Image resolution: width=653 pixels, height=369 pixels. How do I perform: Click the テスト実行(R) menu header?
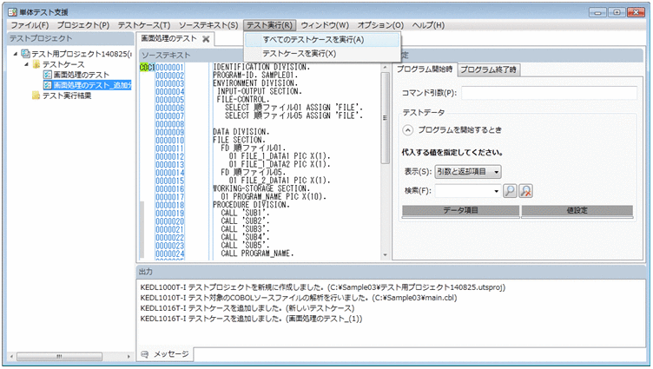(x=269, y=25)
